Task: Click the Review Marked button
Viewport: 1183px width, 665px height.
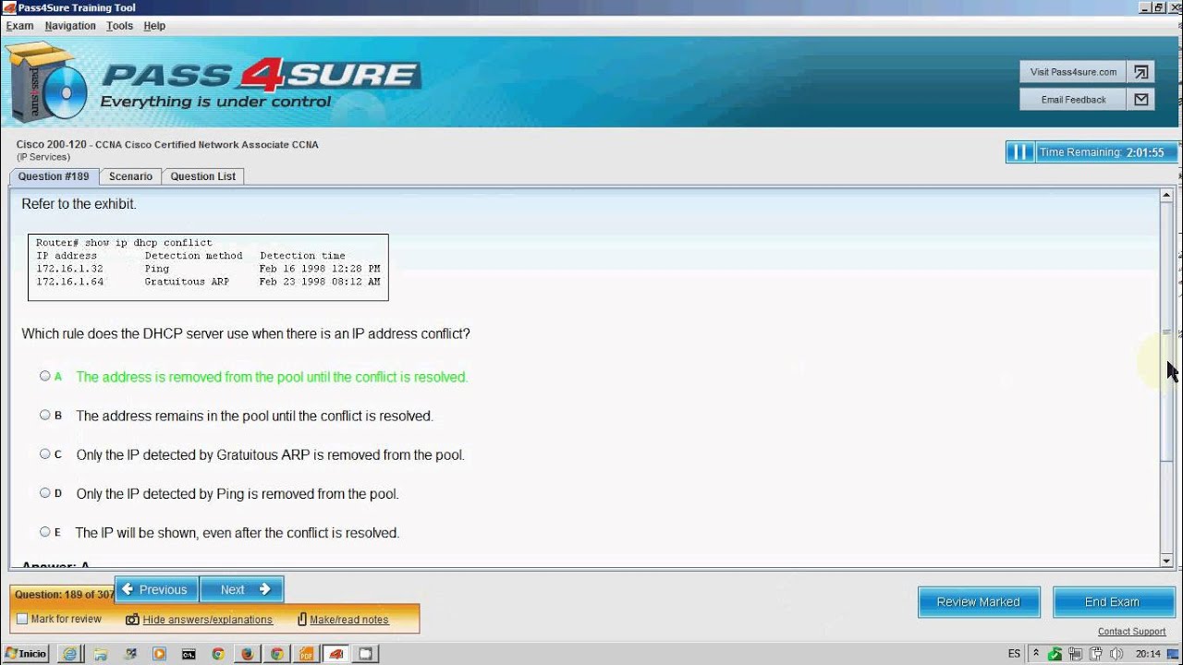Action: coord(979,602)
